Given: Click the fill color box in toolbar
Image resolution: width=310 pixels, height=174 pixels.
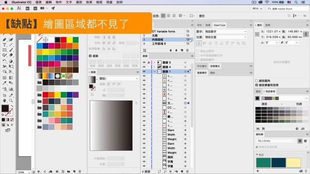Looking at the screenshot, I should [5, 108].
